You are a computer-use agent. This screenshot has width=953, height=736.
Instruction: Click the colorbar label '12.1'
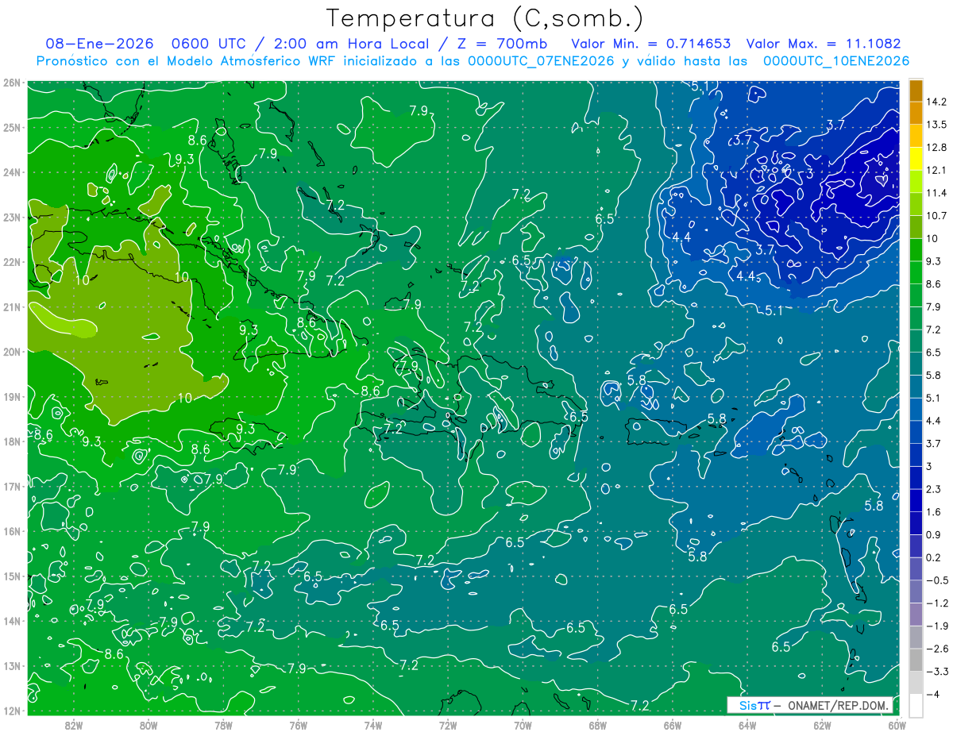(936, 170)
